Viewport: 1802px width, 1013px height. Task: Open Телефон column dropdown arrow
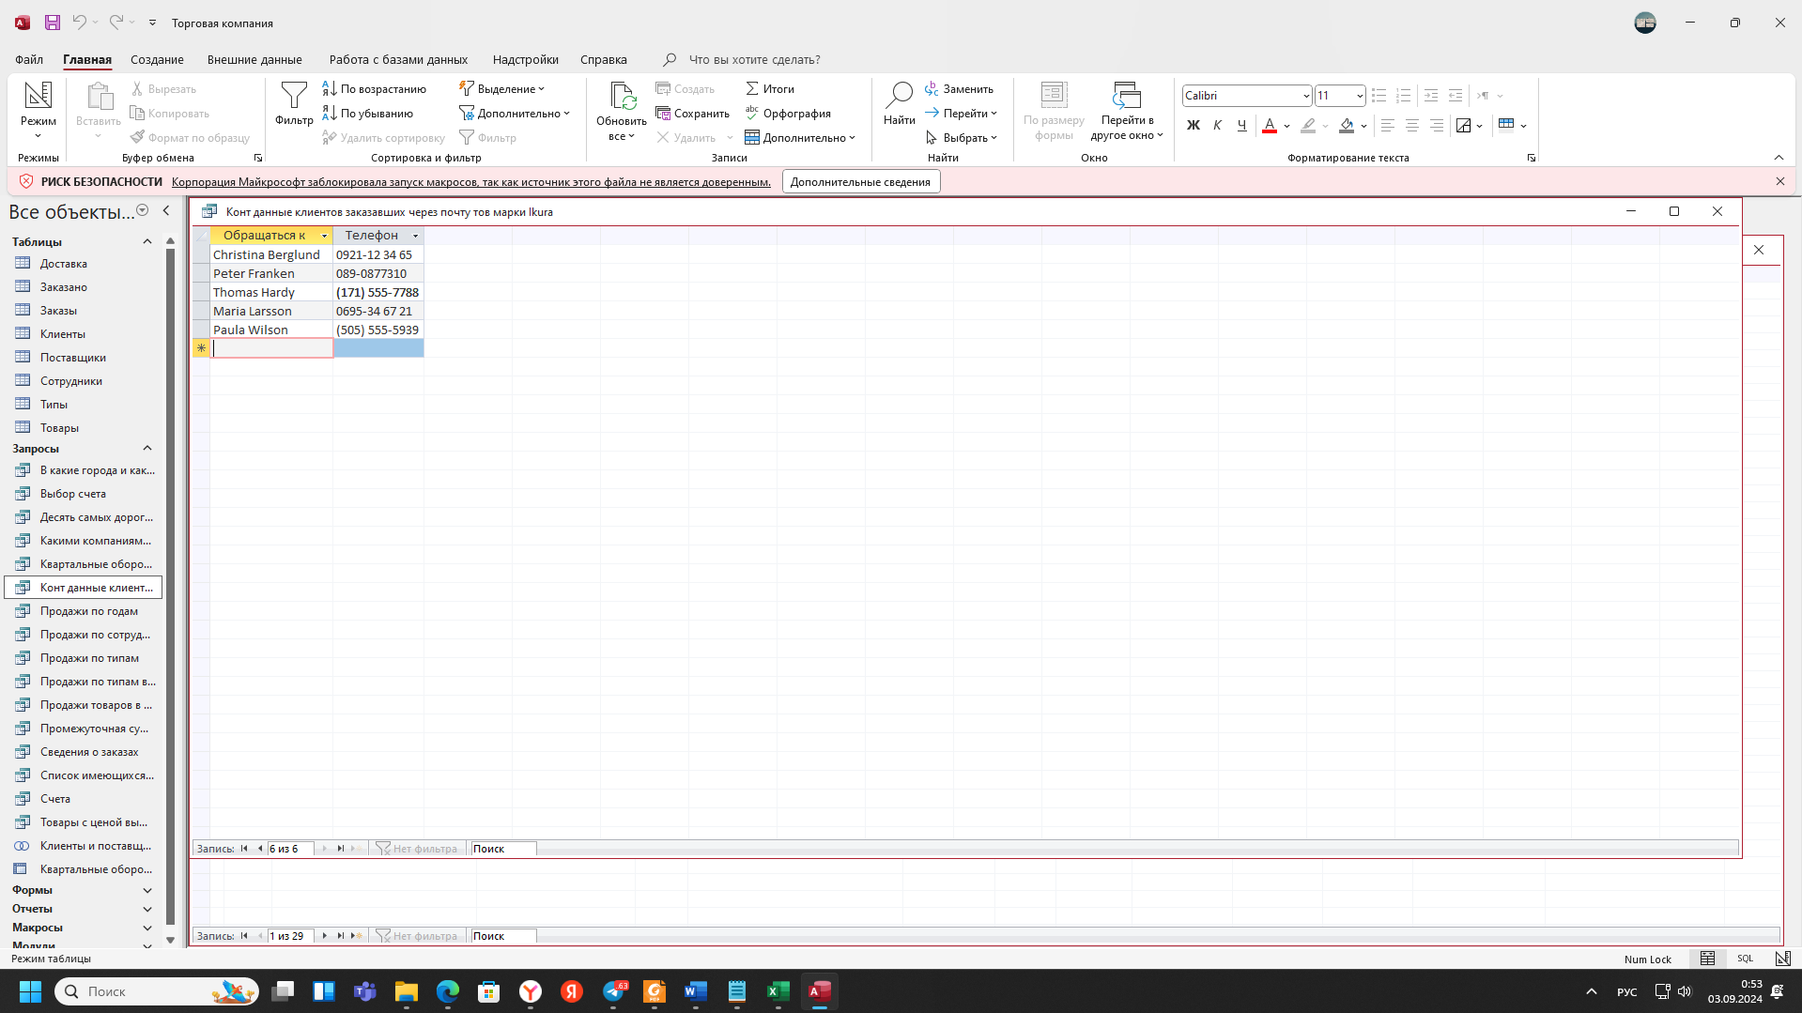415,236
